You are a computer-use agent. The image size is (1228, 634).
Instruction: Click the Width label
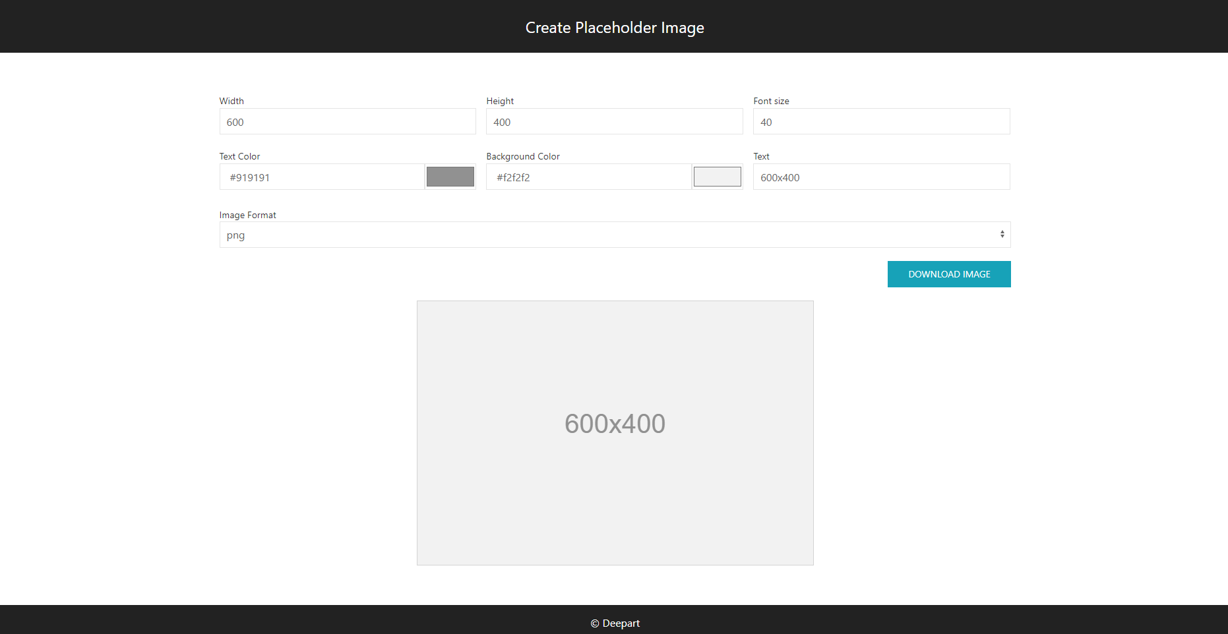pyautogui.click(x=231, y=101)
